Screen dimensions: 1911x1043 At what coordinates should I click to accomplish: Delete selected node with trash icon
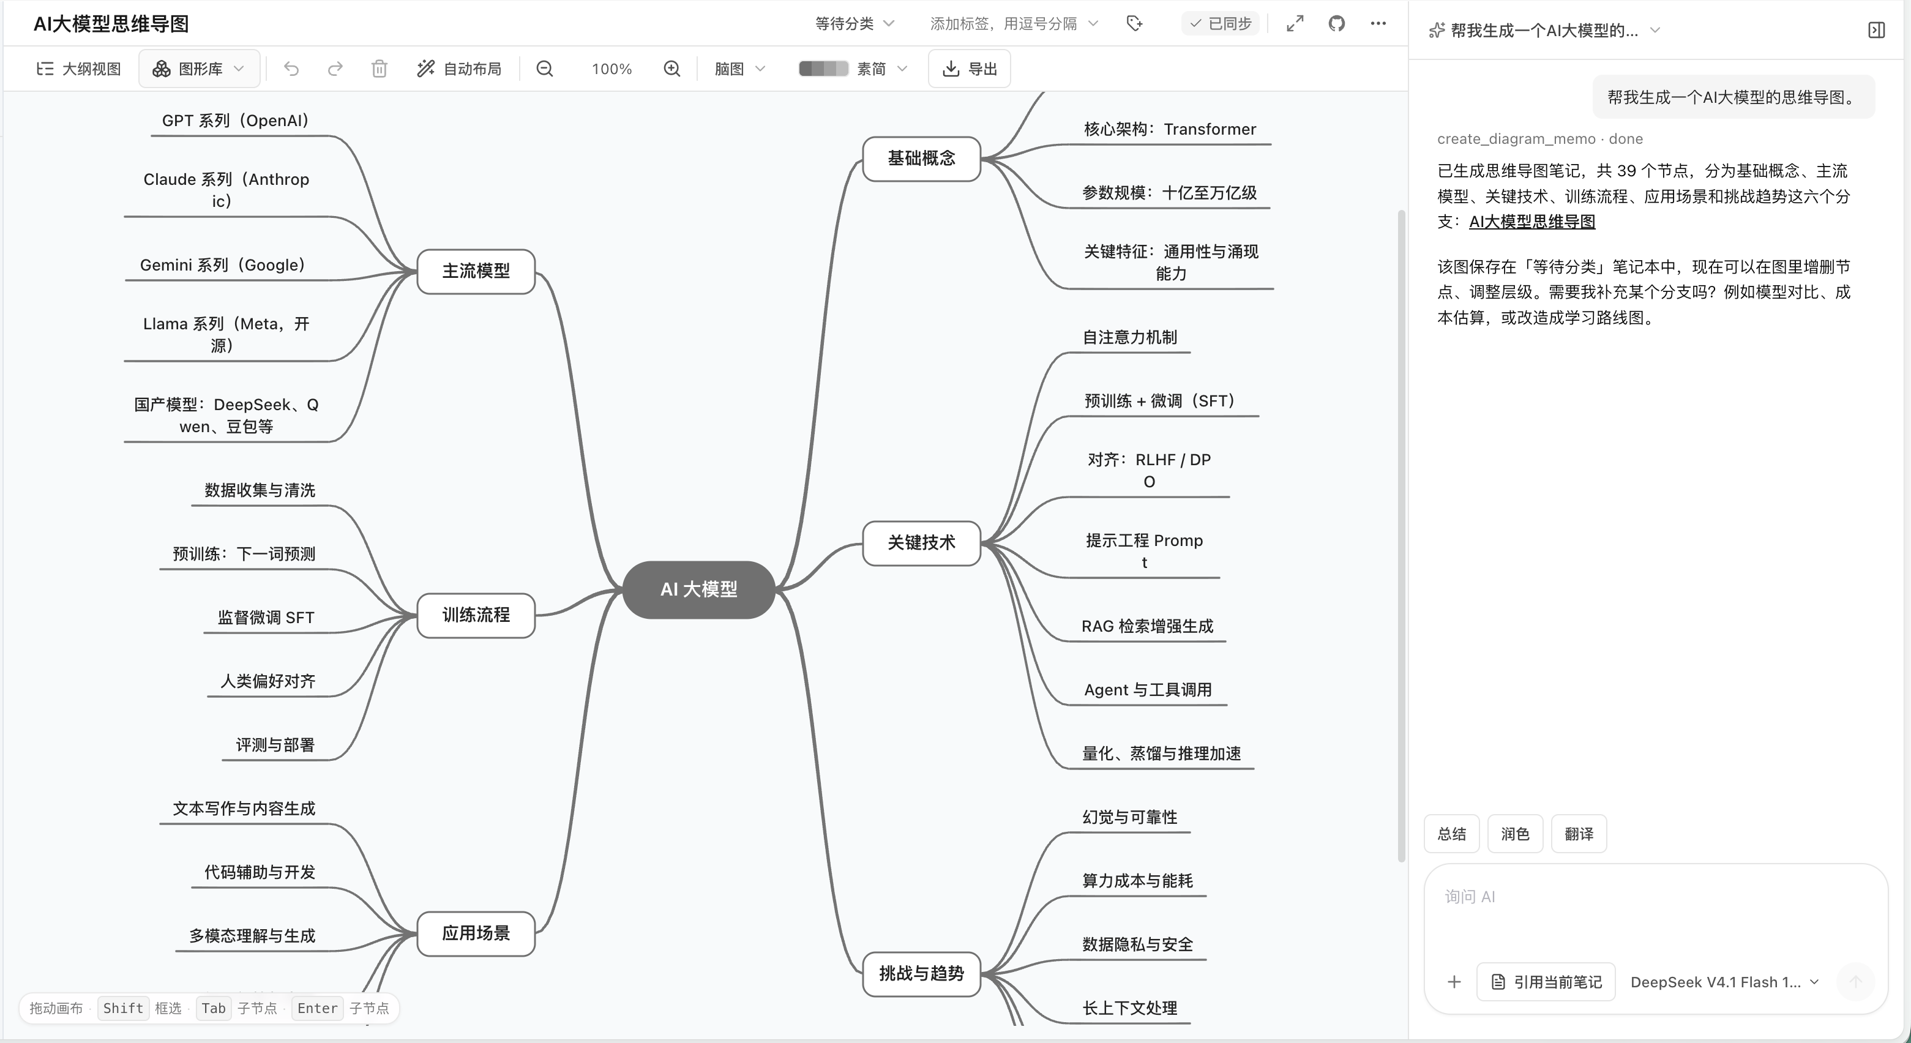click(x=379, y=69)
